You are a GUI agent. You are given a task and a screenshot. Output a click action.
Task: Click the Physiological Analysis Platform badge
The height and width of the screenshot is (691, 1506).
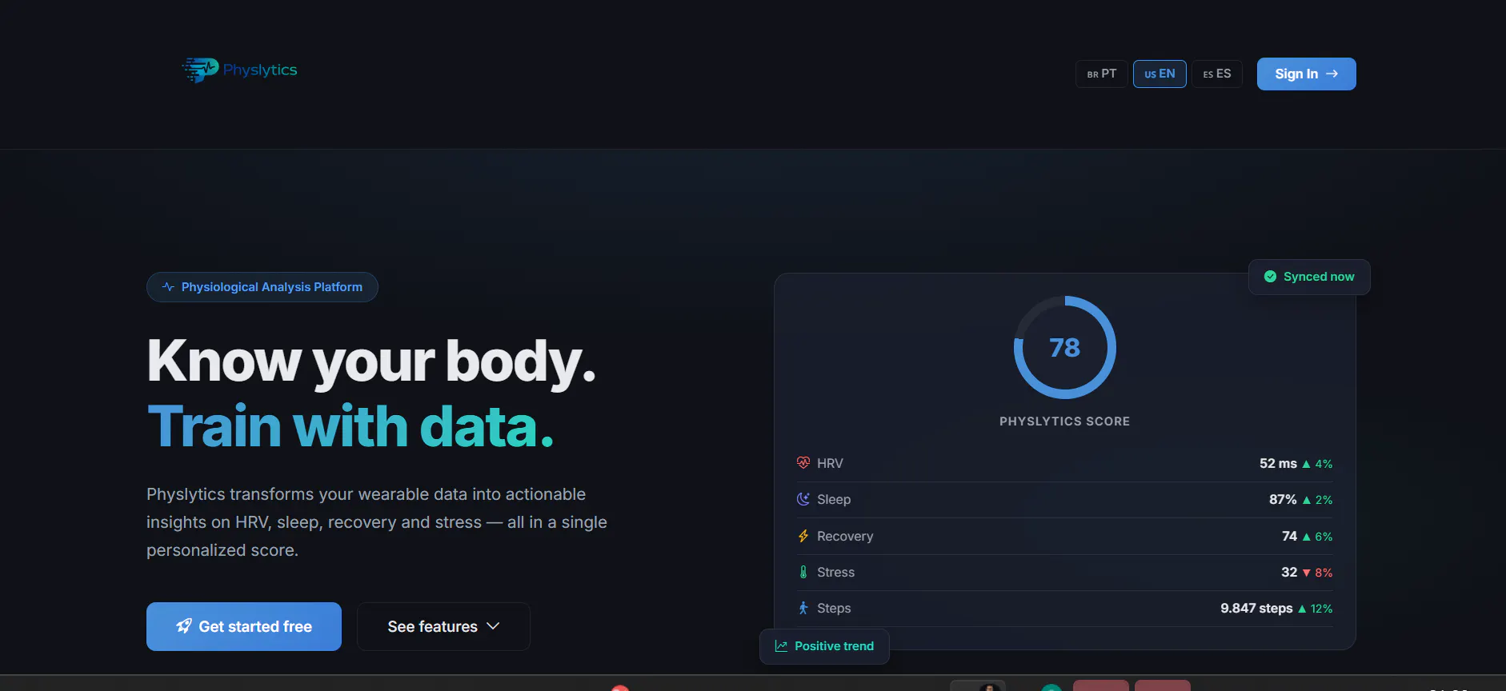(x=262, y=287)
